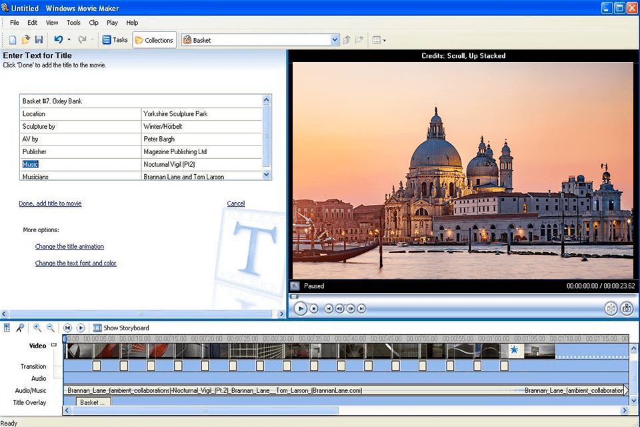The image size is (640, 427).
Task: Open the Undo history dropdown arrow
Action: tap(69, 39)
